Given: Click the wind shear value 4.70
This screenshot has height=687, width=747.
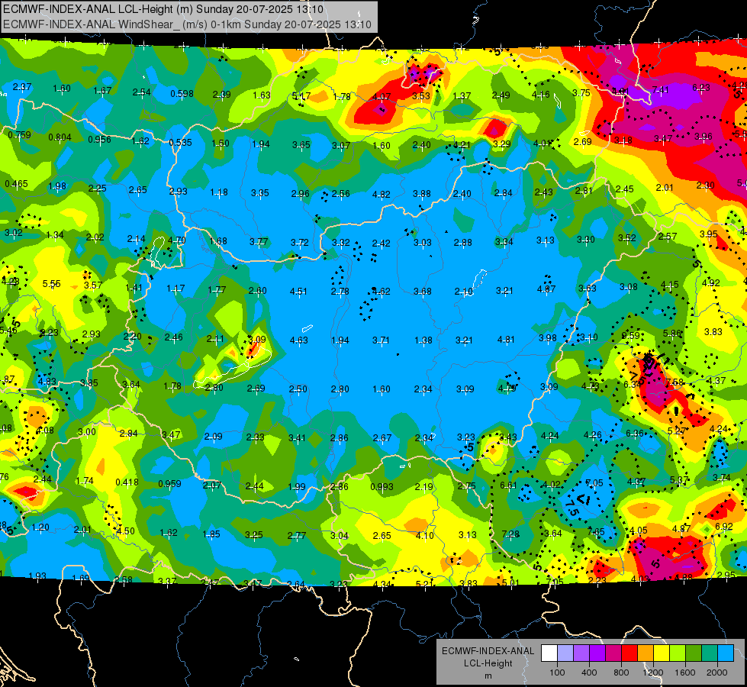Looking at the screenshot, I should [177, 240].
